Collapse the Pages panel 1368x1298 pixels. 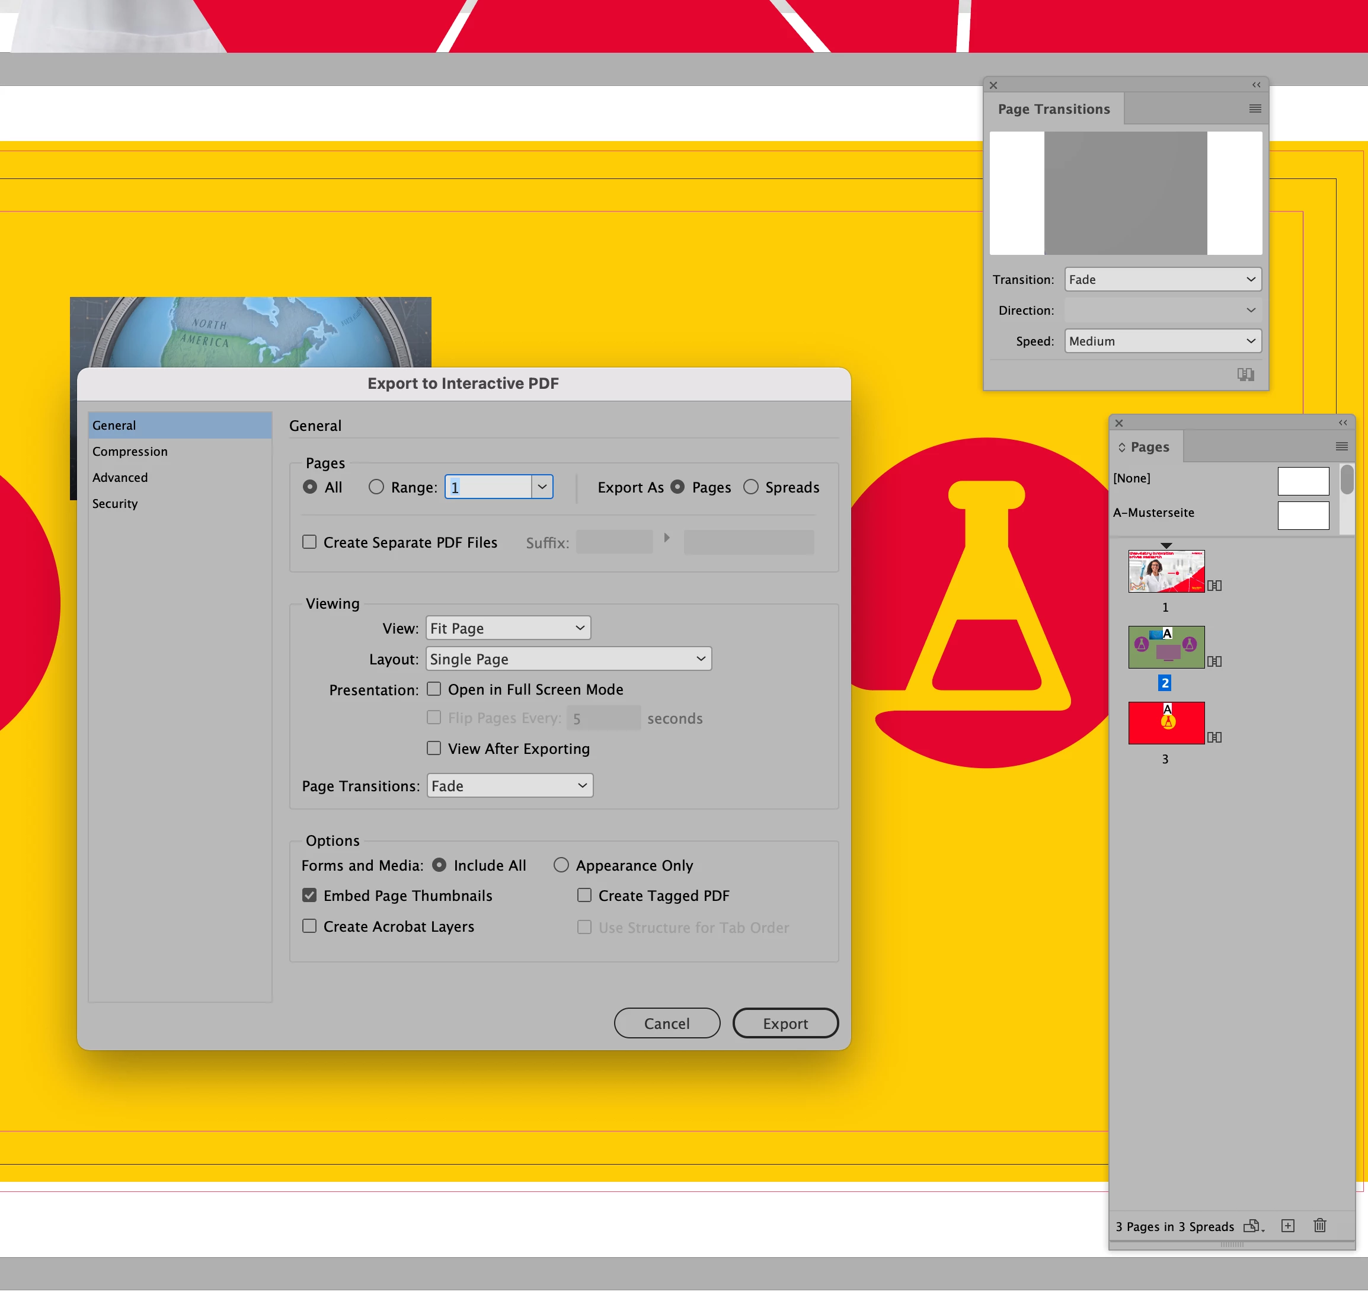[1343, 423]
